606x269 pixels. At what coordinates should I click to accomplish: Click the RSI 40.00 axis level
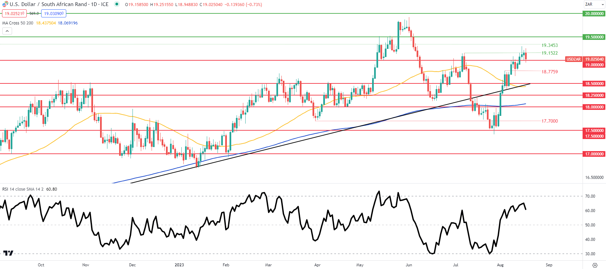click(x=590, y=240)
